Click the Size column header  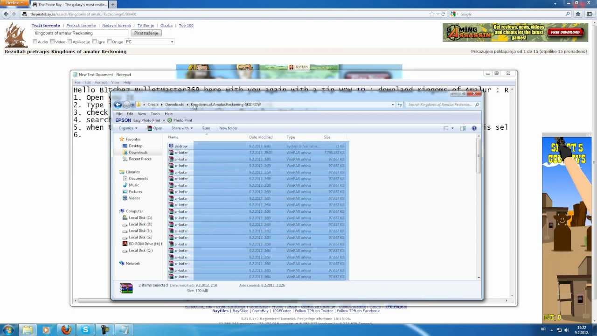tap(327, 137)
